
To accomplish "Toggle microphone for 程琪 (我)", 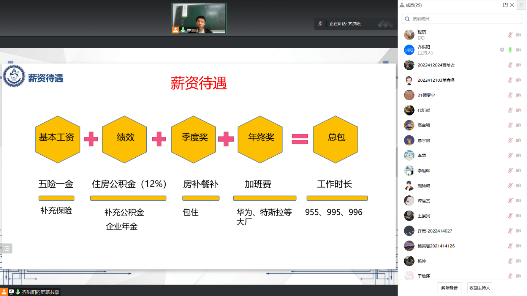I will 510,35.
